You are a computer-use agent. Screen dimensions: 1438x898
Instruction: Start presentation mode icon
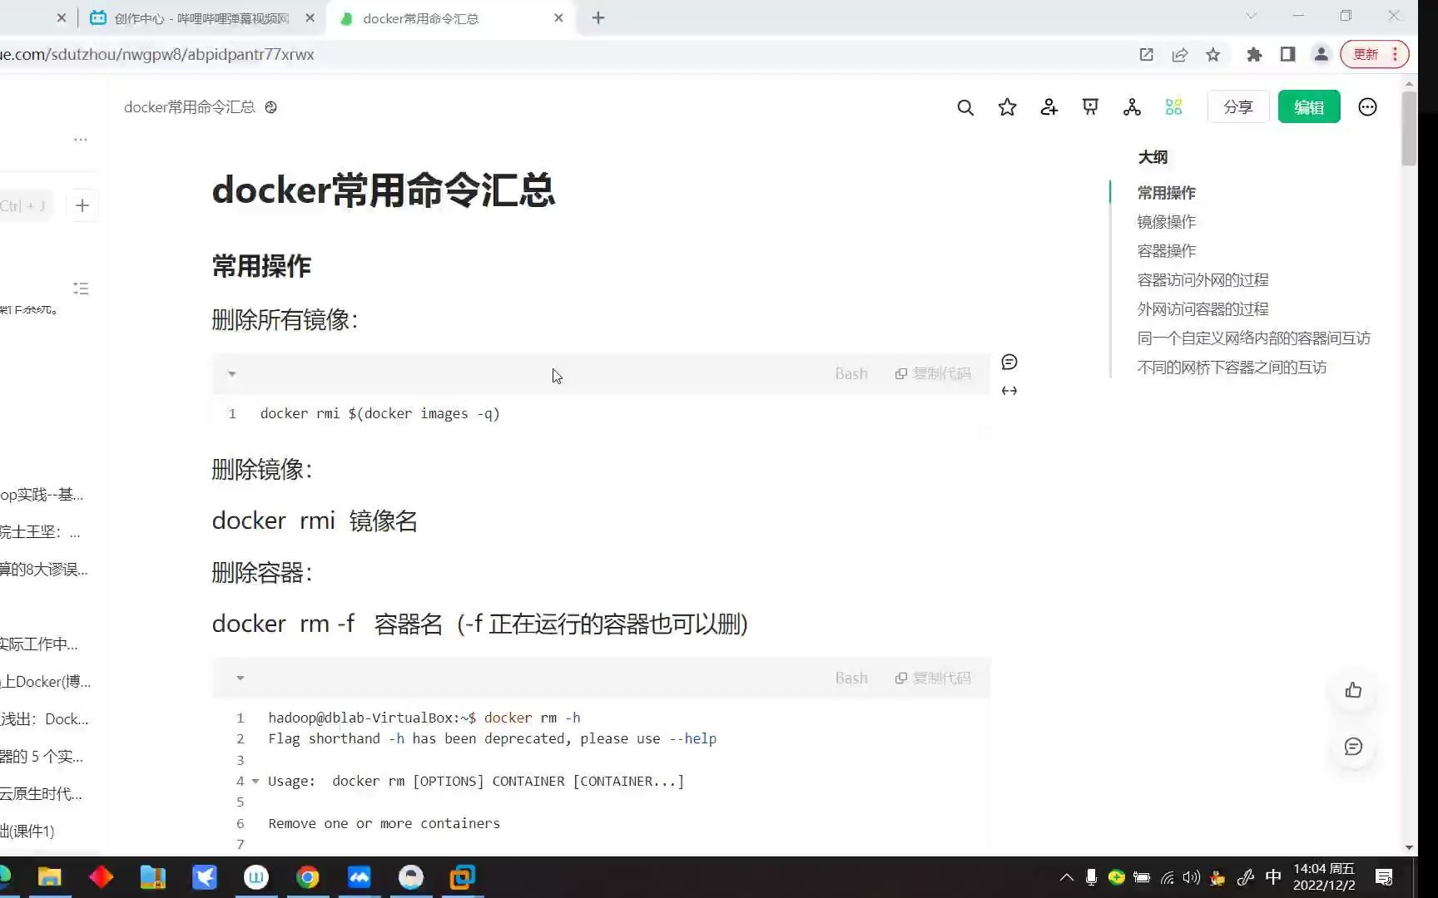click(1090, 107)
